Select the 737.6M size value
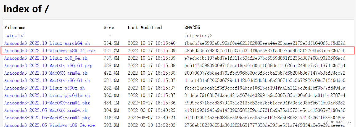The width and height of the screenshot is (356, 127). 111,58
